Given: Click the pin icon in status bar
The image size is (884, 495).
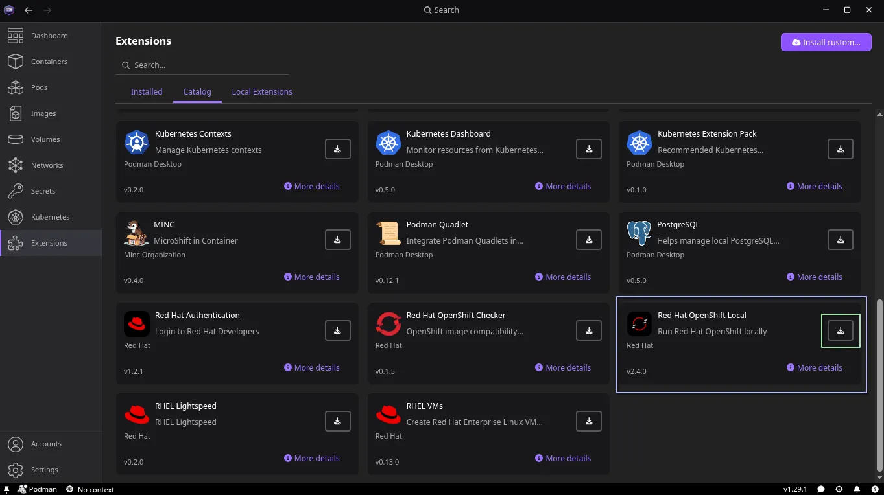Looking at the screenshot, I should point(6,489).
